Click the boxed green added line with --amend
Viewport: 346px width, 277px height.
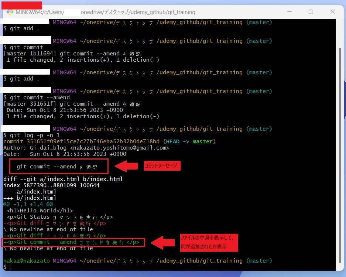click(x=71, y=242)
